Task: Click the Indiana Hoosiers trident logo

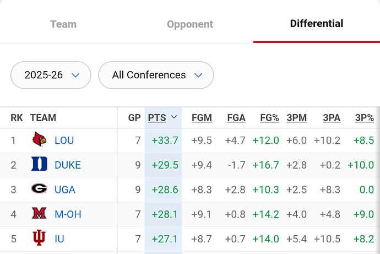Action: (x=40, y=239)
